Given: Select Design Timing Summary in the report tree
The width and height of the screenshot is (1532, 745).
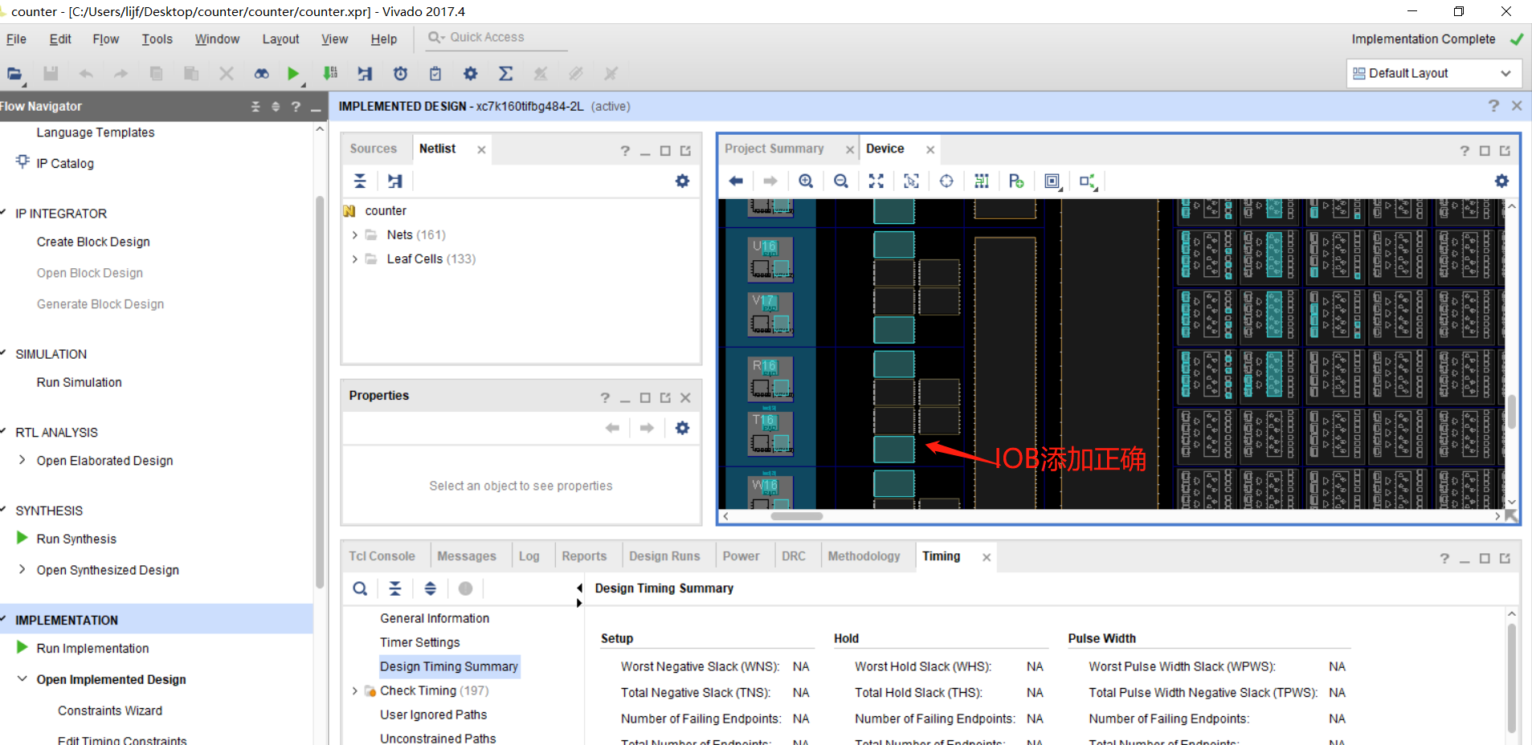Looking at the screenshot, I should pyautogui.click(x=448, y=666).
